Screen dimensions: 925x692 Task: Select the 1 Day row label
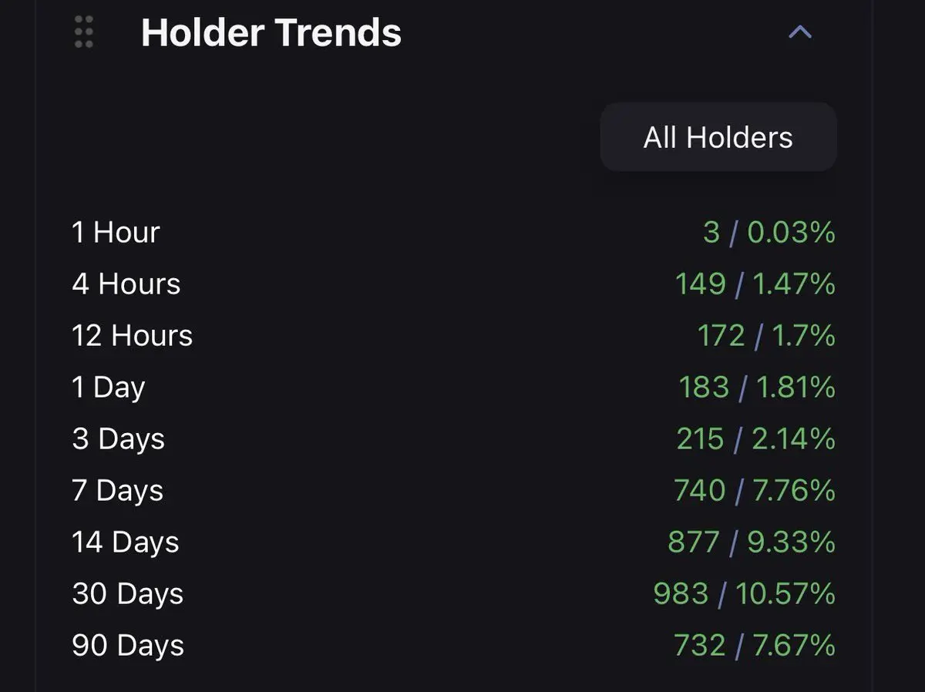click(x=108, y=387)
